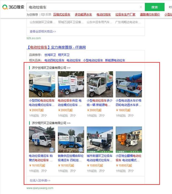This screenshot has height=194, width=172.
Task: Select the 世鸿环卫 brand link
Action: tap(50, 55)
